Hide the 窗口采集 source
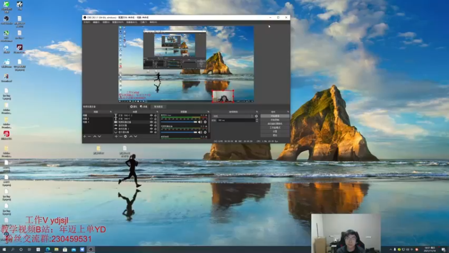This screenshot has height=253, width=449. [151, 125]
